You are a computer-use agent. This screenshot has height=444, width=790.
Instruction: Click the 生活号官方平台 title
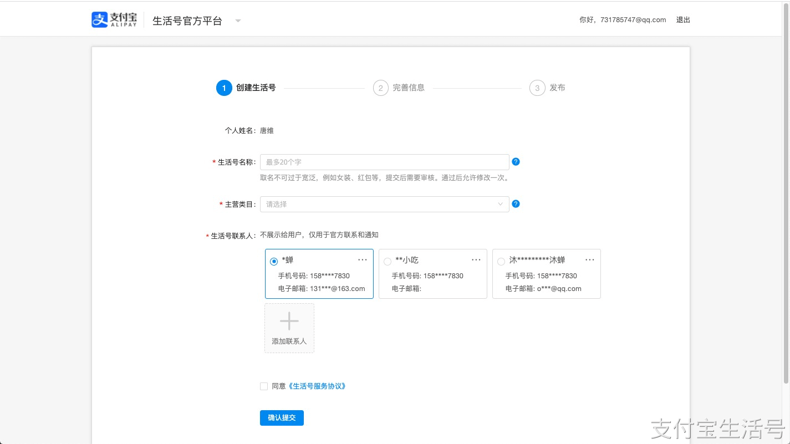pos(187,21)
